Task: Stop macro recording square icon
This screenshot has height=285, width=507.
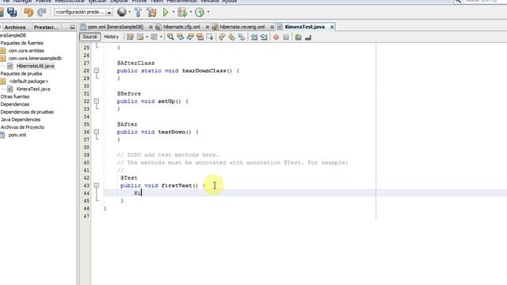Action: point(286,37)
